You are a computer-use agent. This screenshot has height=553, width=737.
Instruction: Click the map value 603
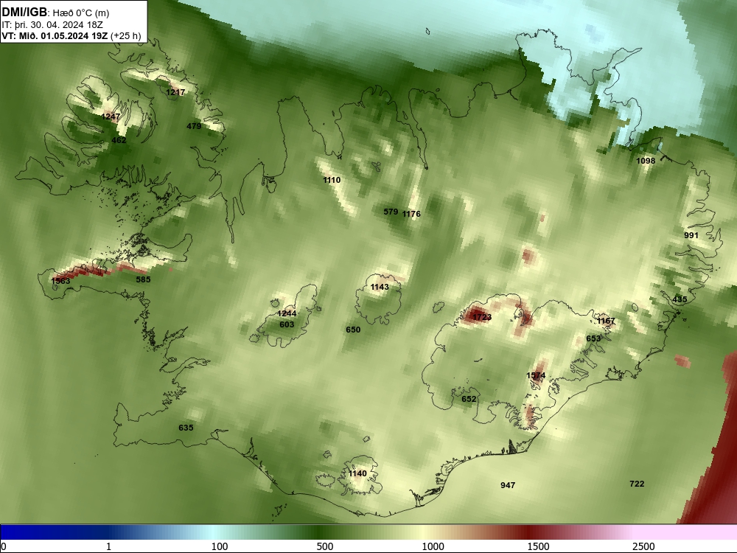click(287, 324)
